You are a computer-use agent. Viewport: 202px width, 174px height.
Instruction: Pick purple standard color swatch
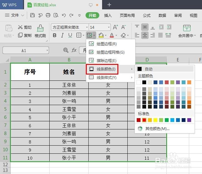[x=189, y=120]
